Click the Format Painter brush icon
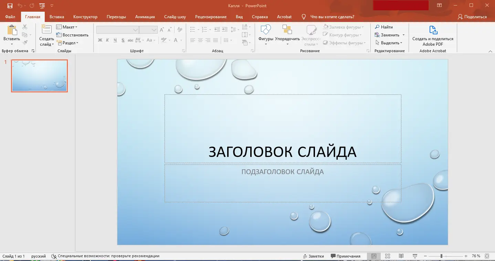This screenshot has width=495, height=261. tap(25, 43)
